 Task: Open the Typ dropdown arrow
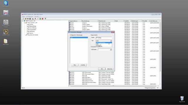(111, 41)
